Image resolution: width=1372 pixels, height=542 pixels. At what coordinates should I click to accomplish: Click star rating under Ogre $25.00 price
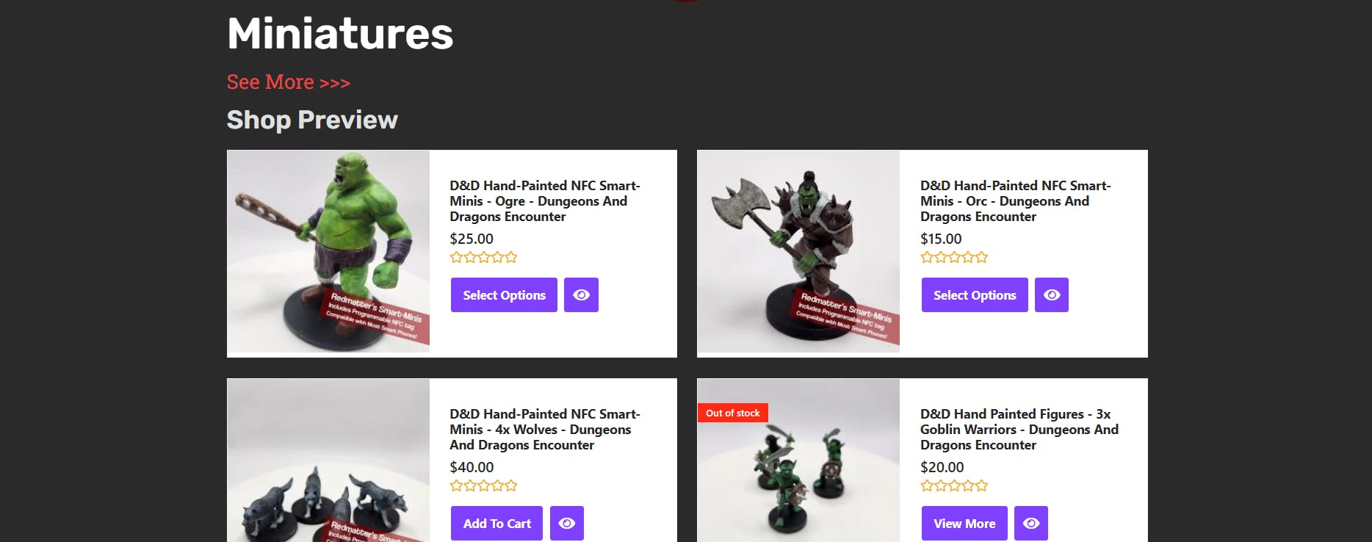tap(483, 257)
